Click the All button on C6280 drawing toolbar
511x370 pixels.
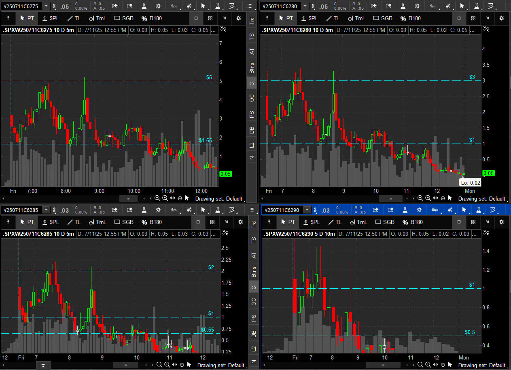pyautogui.click(x=487, y=18)
